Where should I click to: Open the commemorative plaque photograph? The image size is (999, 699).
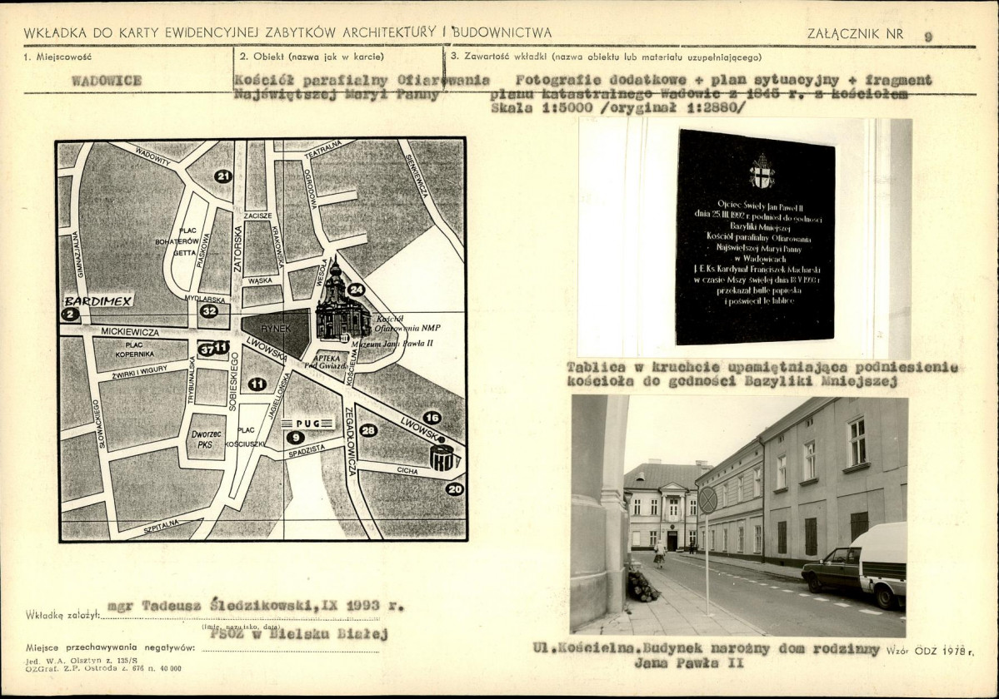(744, 237)
